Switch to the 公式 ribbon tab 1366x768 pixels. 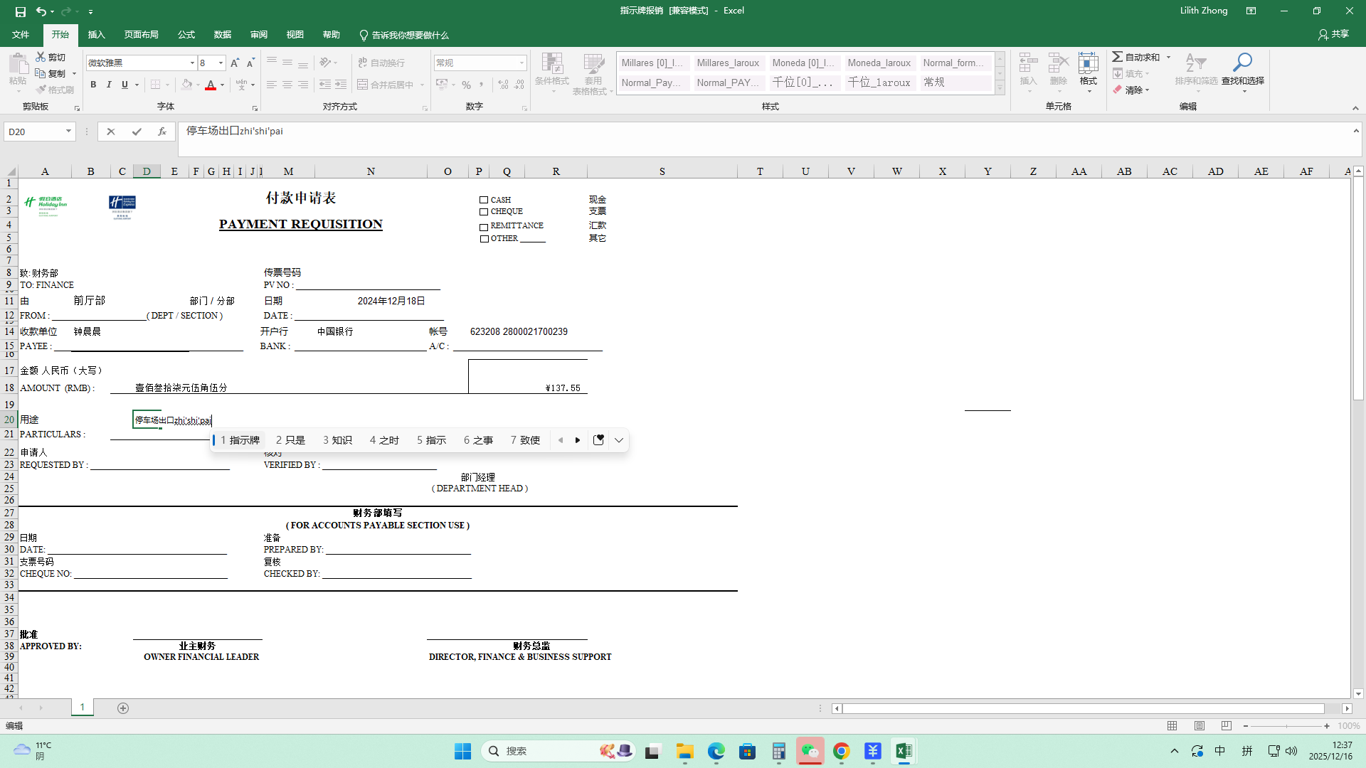[x=186, y=35]
